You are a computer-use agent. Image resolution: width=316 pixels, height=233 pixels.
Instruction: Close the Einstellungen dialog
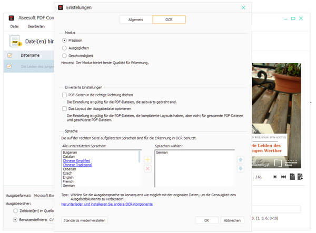click(x=243, y=8)
